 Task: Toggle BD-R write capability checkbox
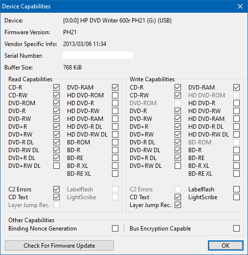[x=236, y=150]
